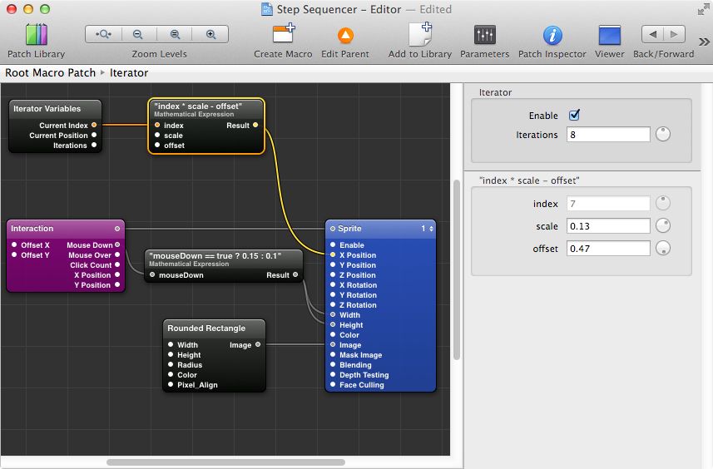The height and width of the screenshot is (469, 713).
Task: Click the Sprite Enable input port
Action: point(333,245)
